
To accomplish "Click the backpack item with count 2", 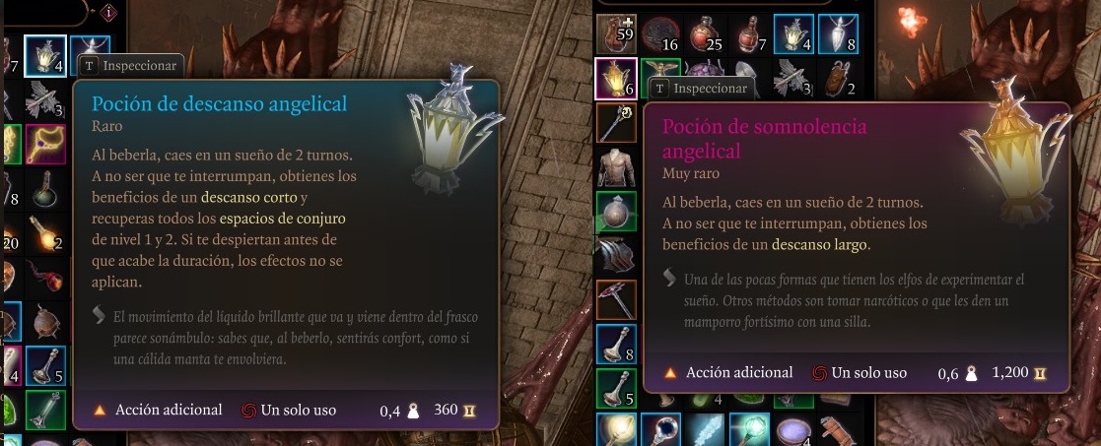I will (838, 78).
